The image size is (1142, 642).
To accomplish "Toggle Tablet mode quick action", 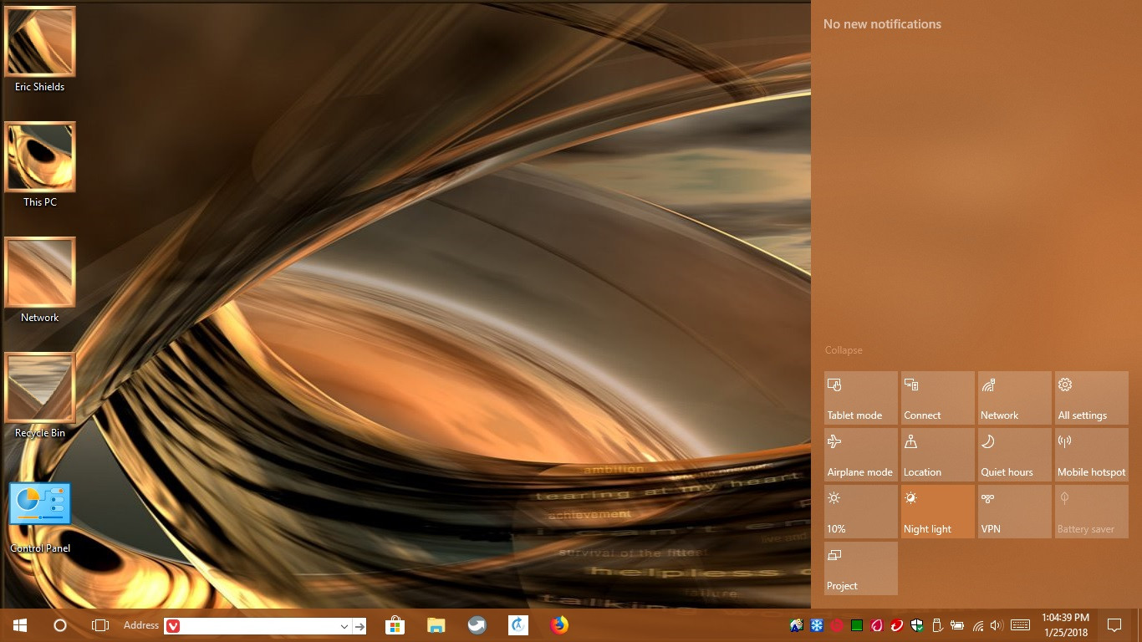I will (861, 398).
